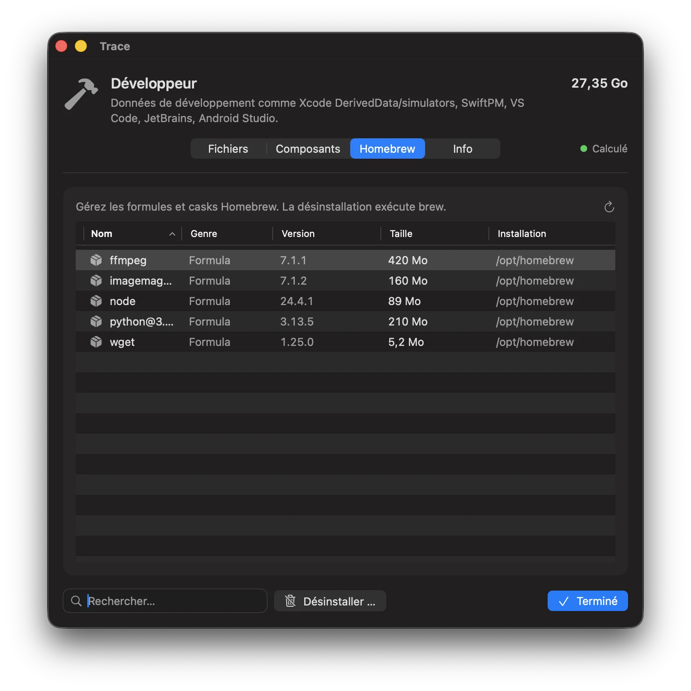
Task: Close the Trace window
Action: coord(61,46)
